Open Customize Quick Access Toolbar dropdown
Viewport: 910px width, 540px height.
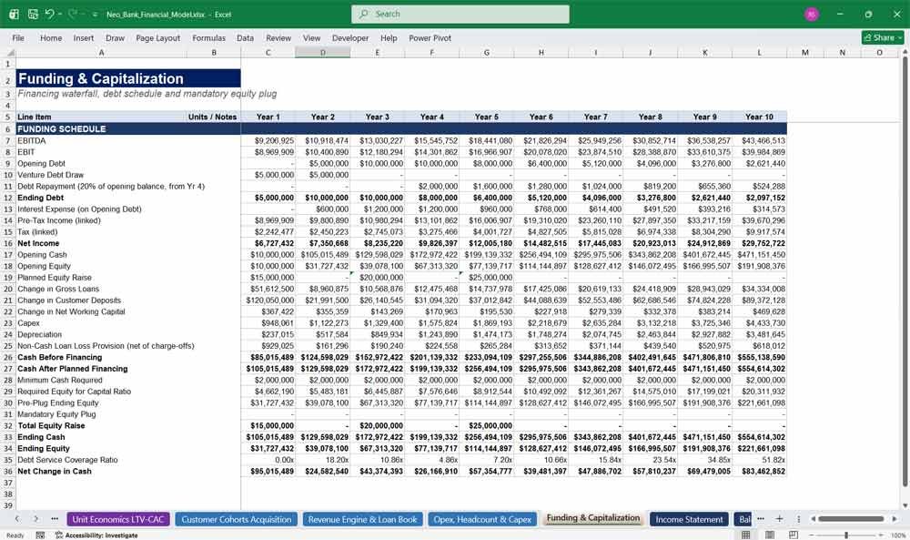(x=95, y=15)
